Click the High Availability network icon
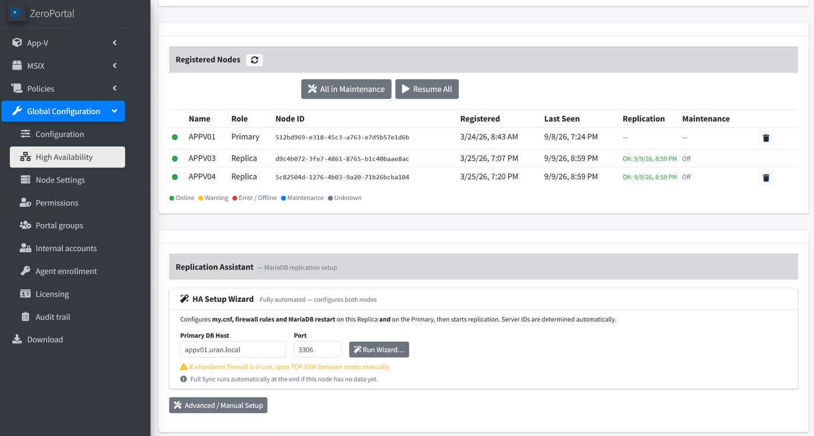Viewport: 814px width, 436px height. coord(25,157)
